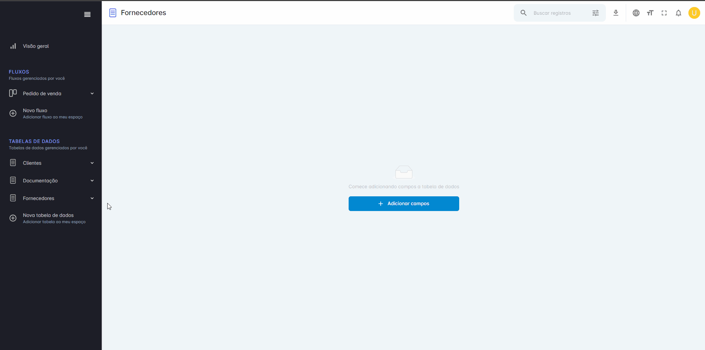
Task: Toggle fullscreen mode icon
Action: [664, 13]
